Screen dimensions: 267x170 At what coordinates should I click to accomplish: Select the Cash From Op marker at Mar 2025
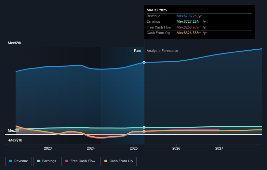click(x=144, y=131)
